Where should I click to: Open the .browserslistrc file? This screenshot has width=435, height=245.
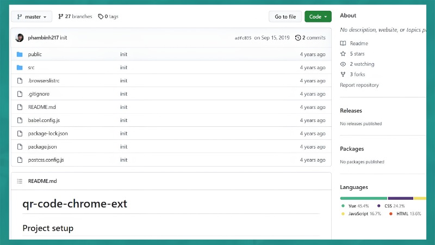tap(43, 81)
